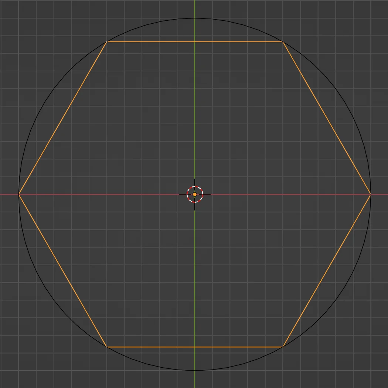Screen dimensions: 388x388
Task: Select the leftmost hexagon vertex
Action: pyautogui.click(x=19, y=194)
